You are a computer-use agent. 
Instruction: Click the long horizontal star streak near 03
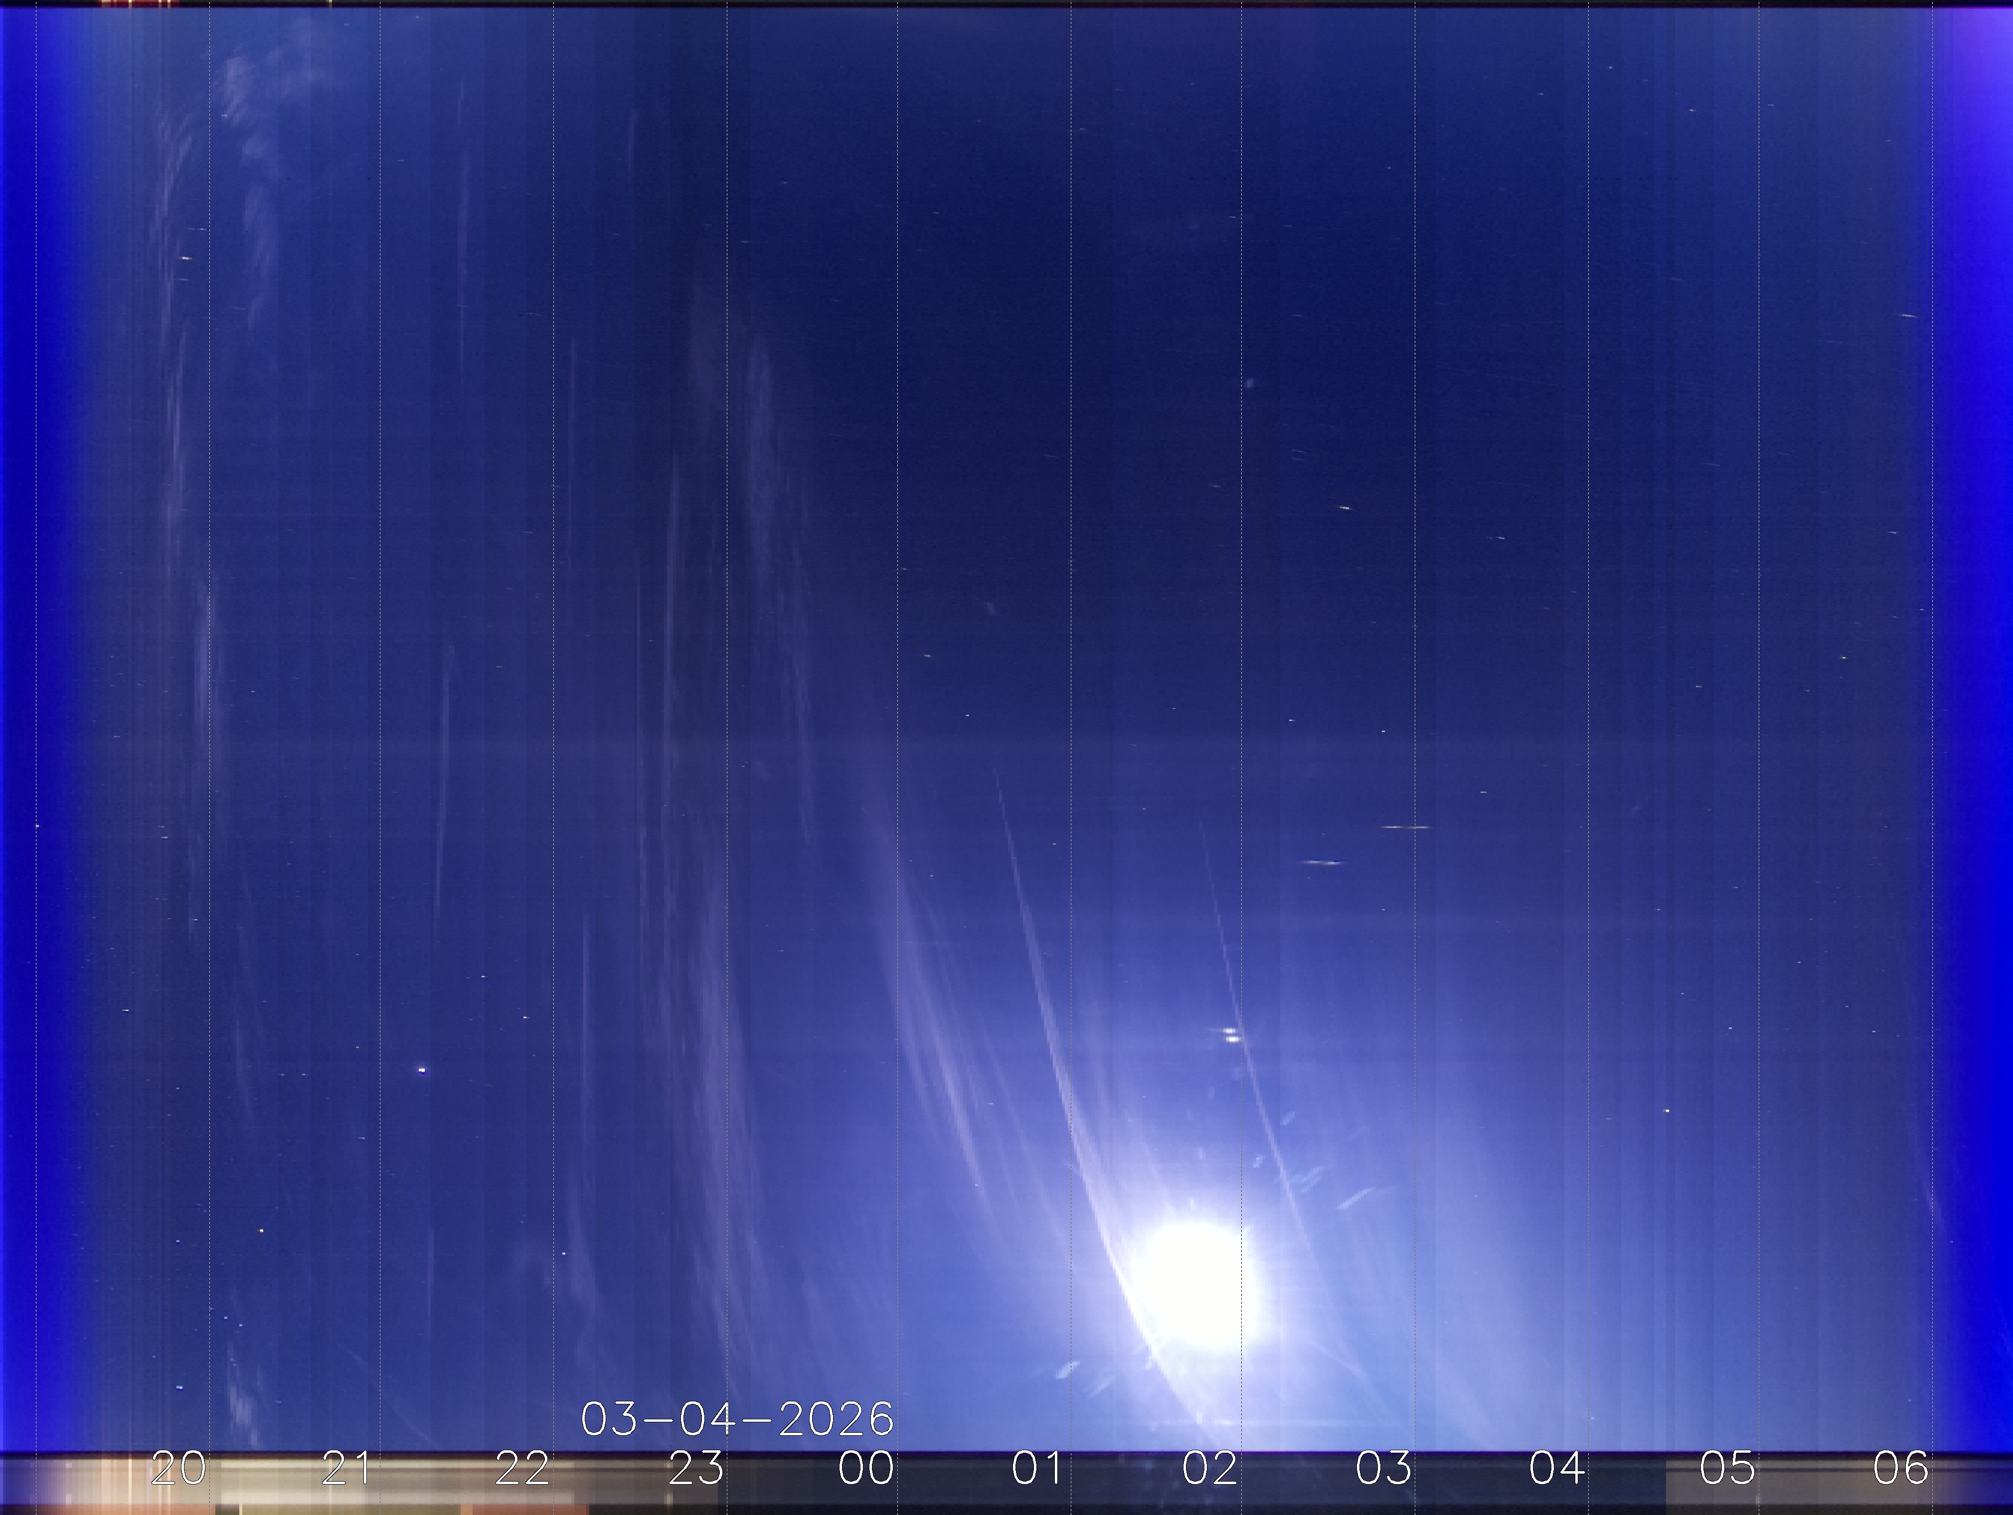1405,827
